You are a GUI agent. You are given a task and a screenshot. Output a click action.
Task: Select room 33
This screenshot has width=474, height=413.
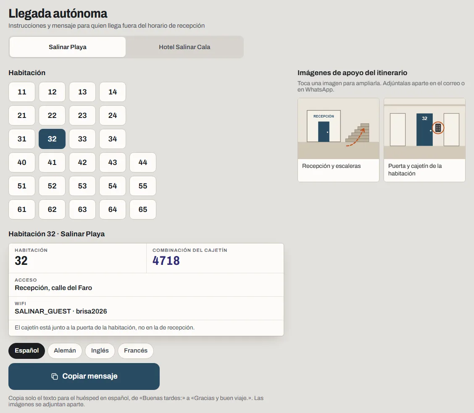[x=82, y=139]
